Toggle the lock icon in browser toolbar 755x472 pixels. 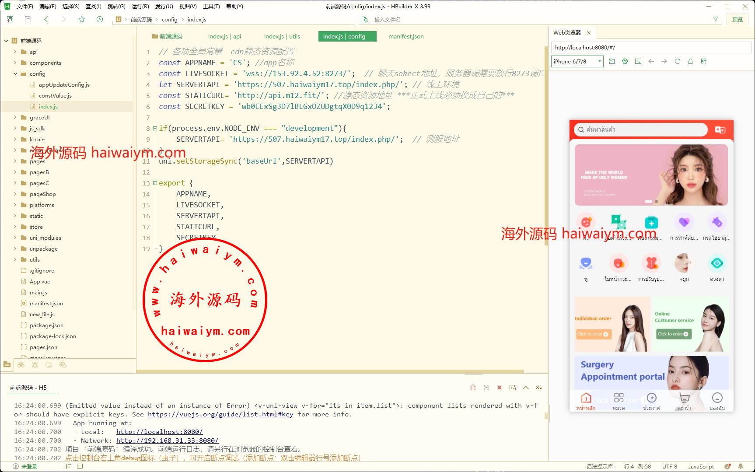point(690,61)
